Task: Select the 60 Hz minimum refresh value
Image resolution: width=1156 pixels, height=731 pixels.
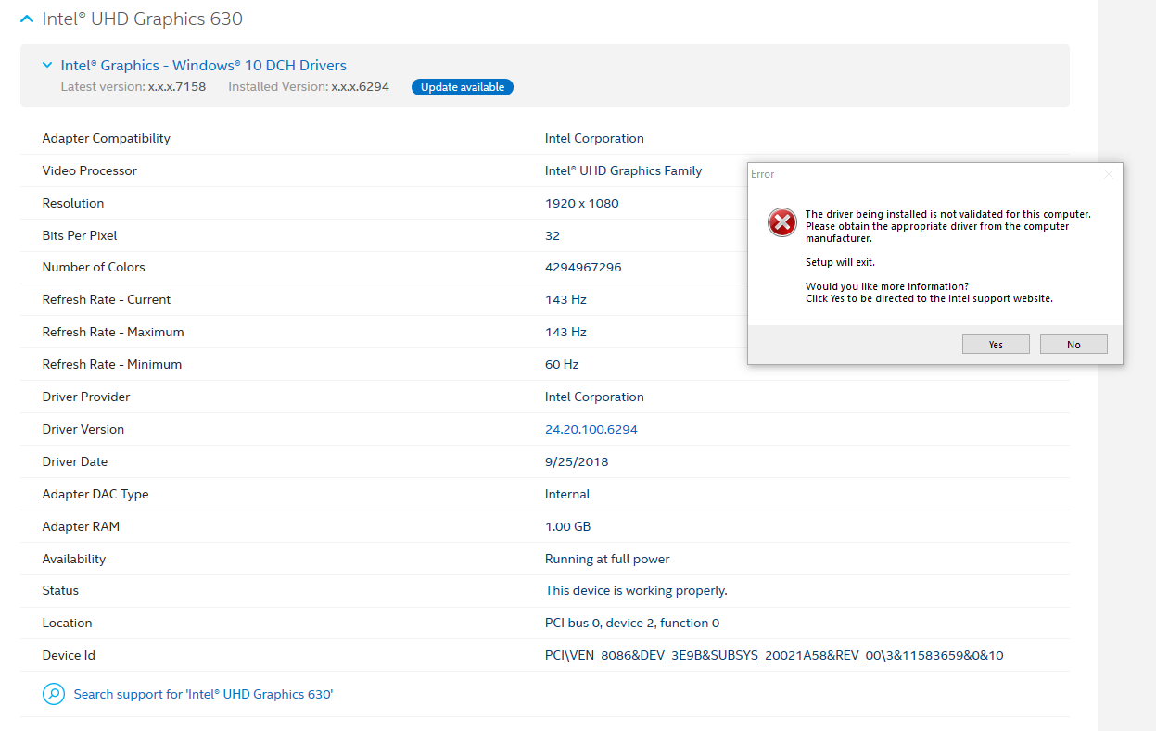Action: 562,364
